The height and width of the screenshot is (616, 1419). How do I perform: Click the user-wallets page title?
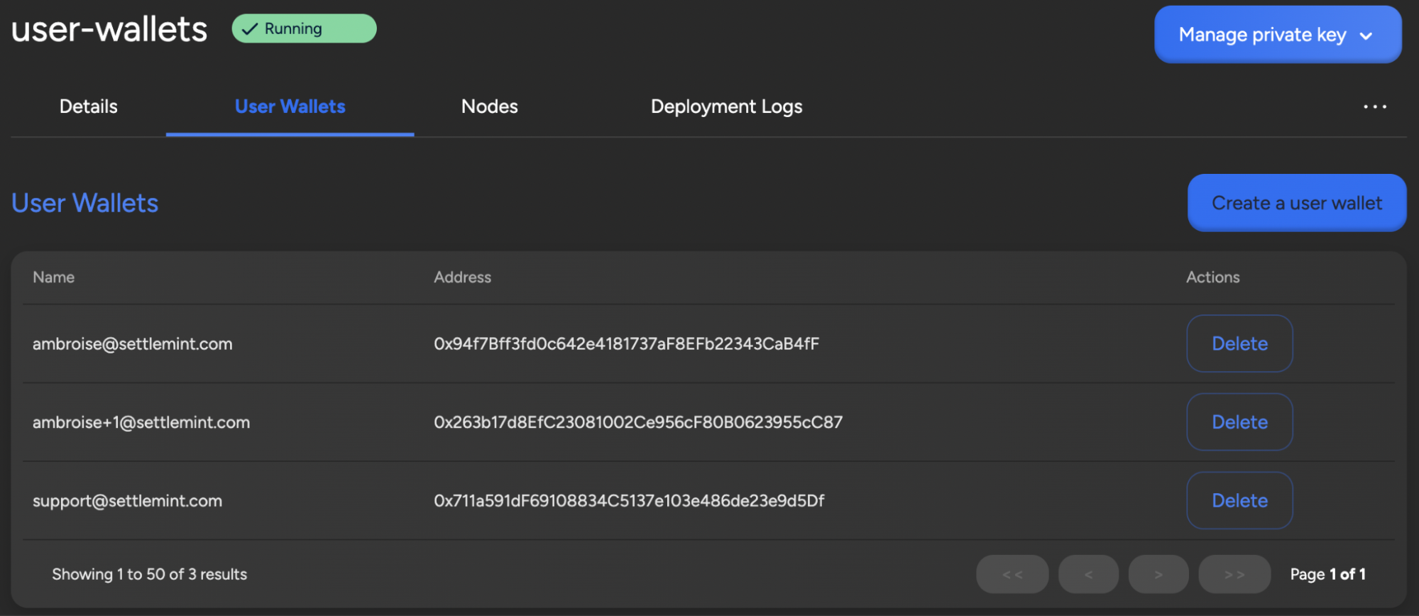[109, 29]
